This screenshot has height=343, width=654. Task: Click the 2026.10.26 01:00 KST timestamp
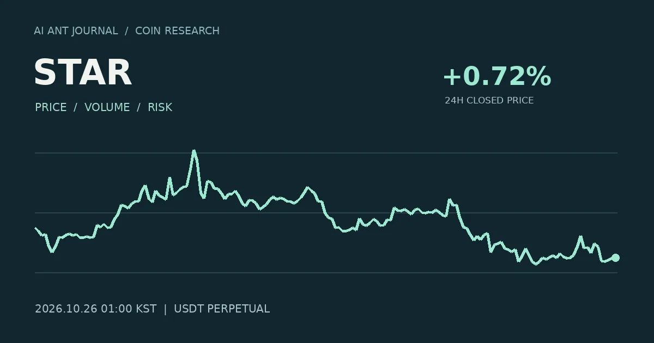coord(95,309)
